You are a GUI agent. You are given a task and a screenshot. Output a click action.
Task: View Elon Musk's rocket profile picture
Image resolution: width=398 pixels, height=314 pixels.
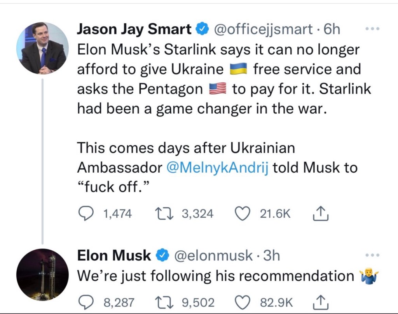coord(42,275)
